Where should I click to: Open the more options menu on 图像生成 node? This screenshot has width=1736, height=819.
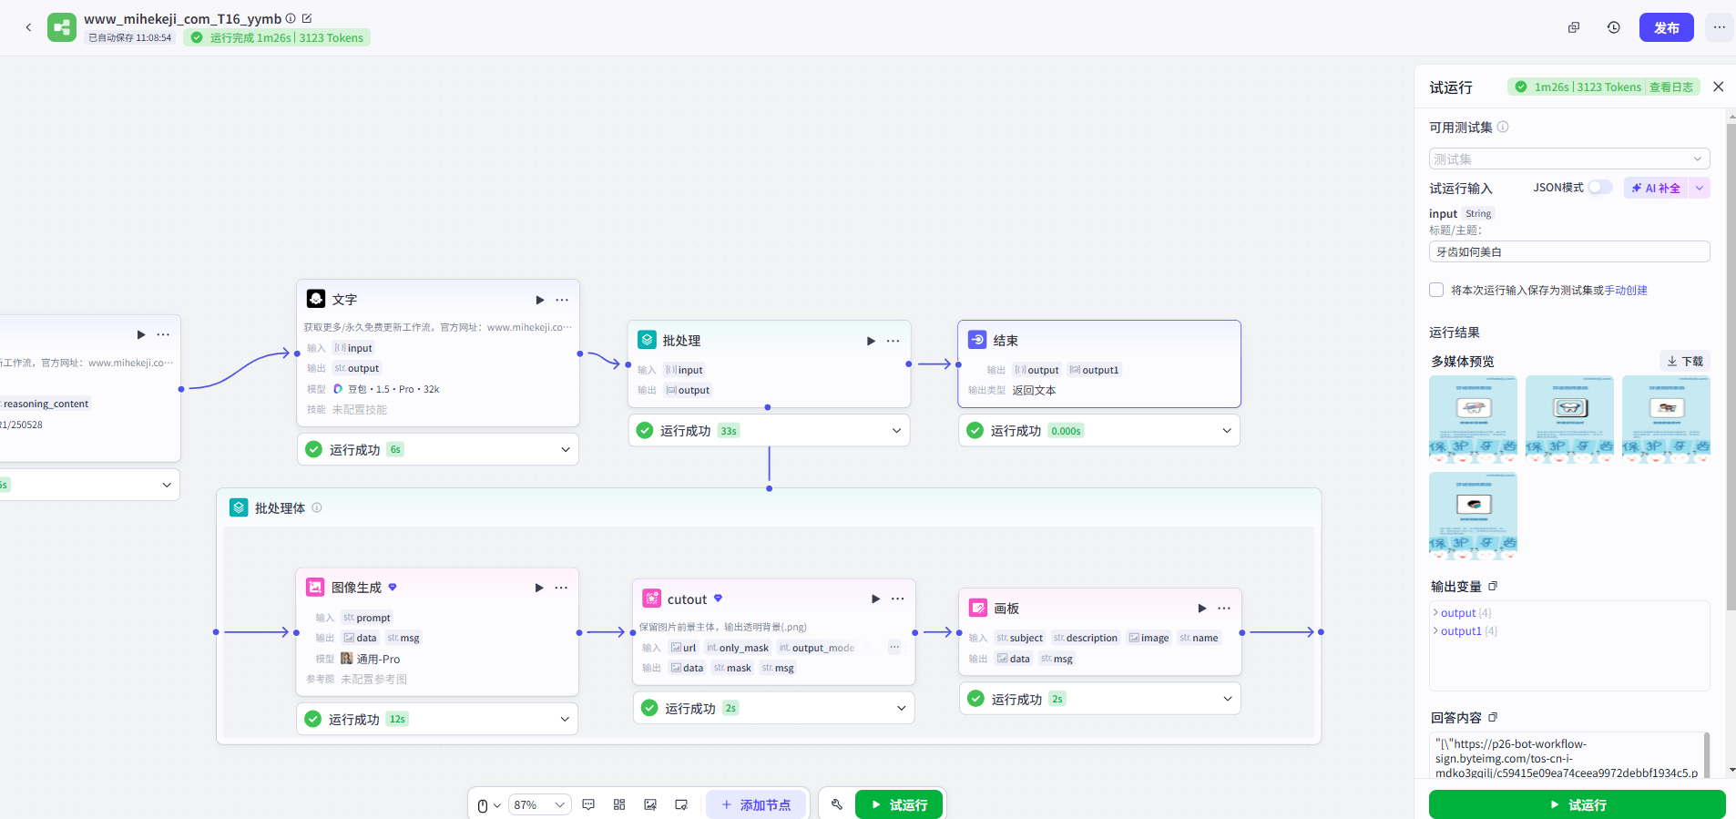pyautogui.click(x=561, y=588)
